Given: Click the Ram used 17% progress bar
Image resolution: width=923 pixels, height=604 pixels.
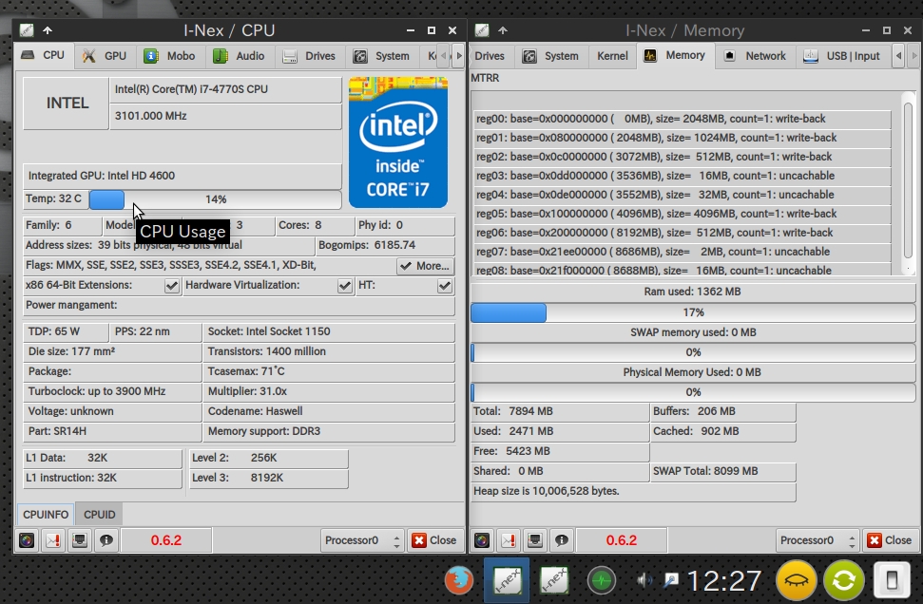Looking at the screenshot, I should (x=693, y=312).
